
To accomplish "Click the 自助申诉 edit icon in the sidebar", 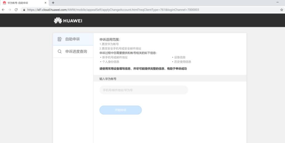I will (60, 39).
